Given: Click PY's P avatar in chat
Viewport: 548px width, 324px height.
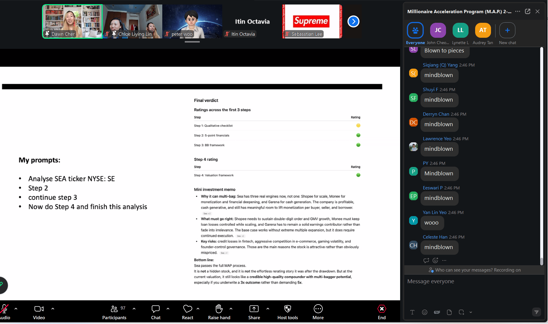Looking at the screenshot, I should [x=414, y=171].
